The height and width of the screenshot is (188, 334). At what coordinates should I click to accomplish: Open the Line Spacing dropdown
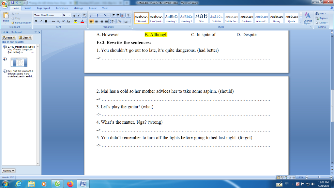[x=113, y=21]
